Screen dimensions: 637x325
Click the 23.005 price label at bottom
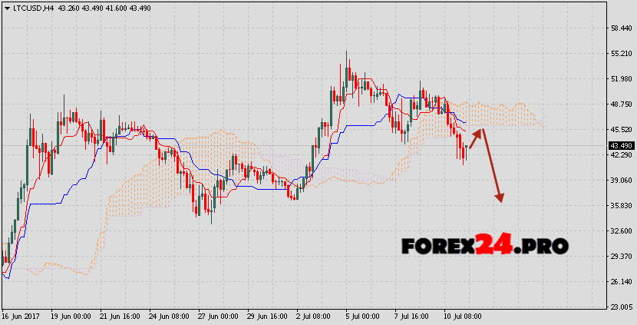620,307
